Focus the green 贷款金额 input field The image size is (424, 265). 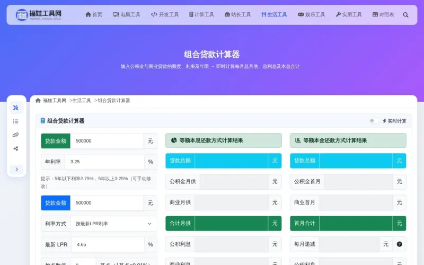click(107, 141)
